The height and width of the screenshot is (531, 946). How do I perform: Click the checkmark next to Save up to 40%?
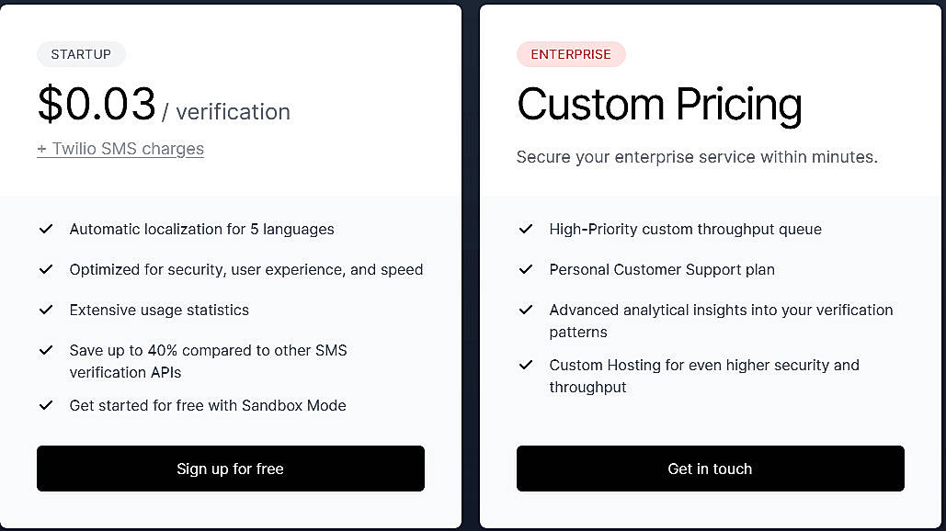(46, 350)
